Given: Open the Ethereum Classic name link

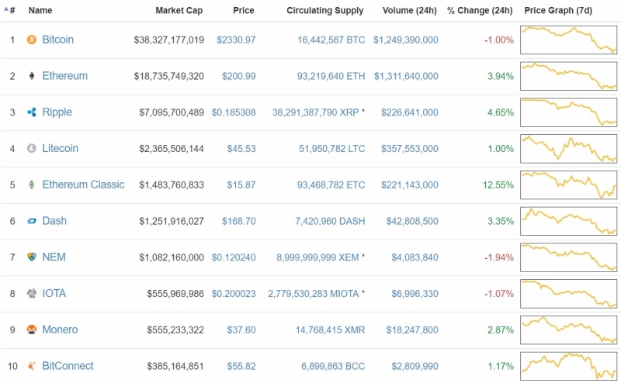Looking at the screenshot, I should click(x=83, y=185).
